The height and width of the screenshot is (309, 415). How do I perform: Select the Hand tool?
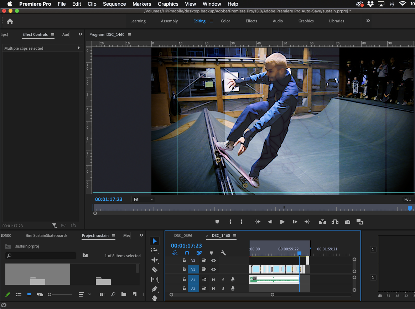155,298
